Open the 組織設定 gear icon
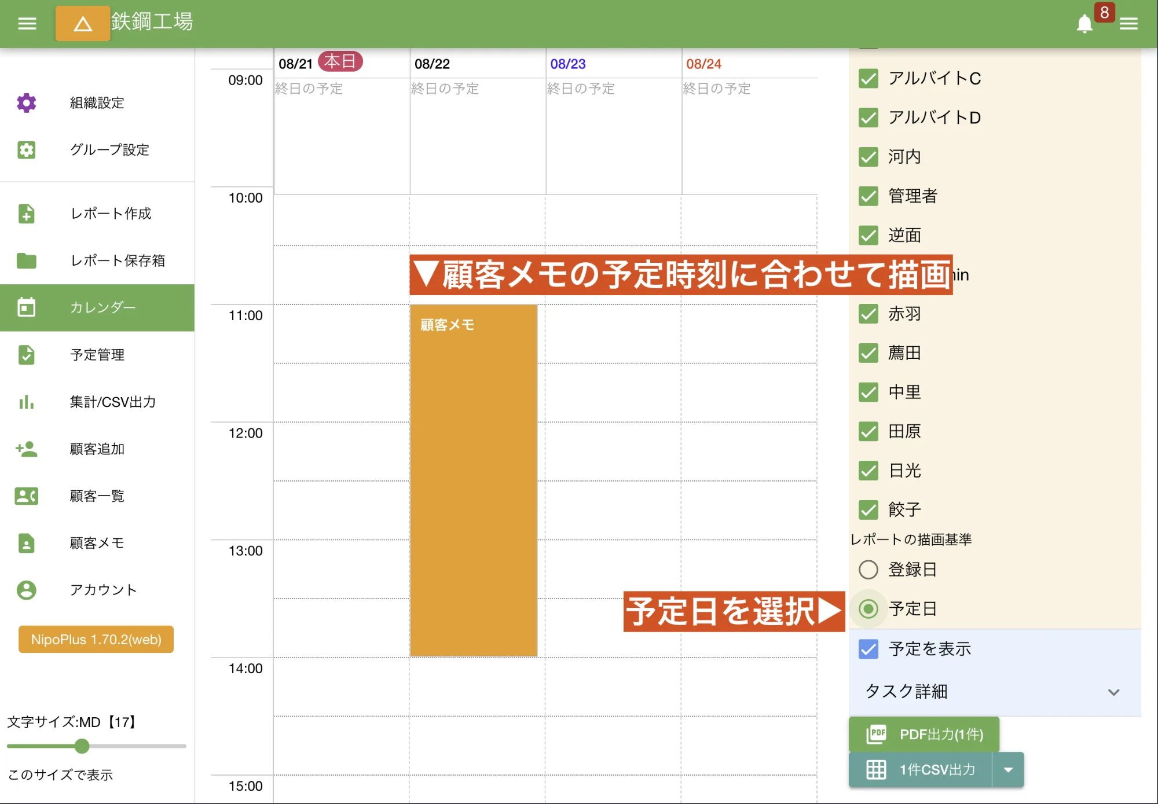The height and width of the screenshot is (804, 1158). pos(26,102)
